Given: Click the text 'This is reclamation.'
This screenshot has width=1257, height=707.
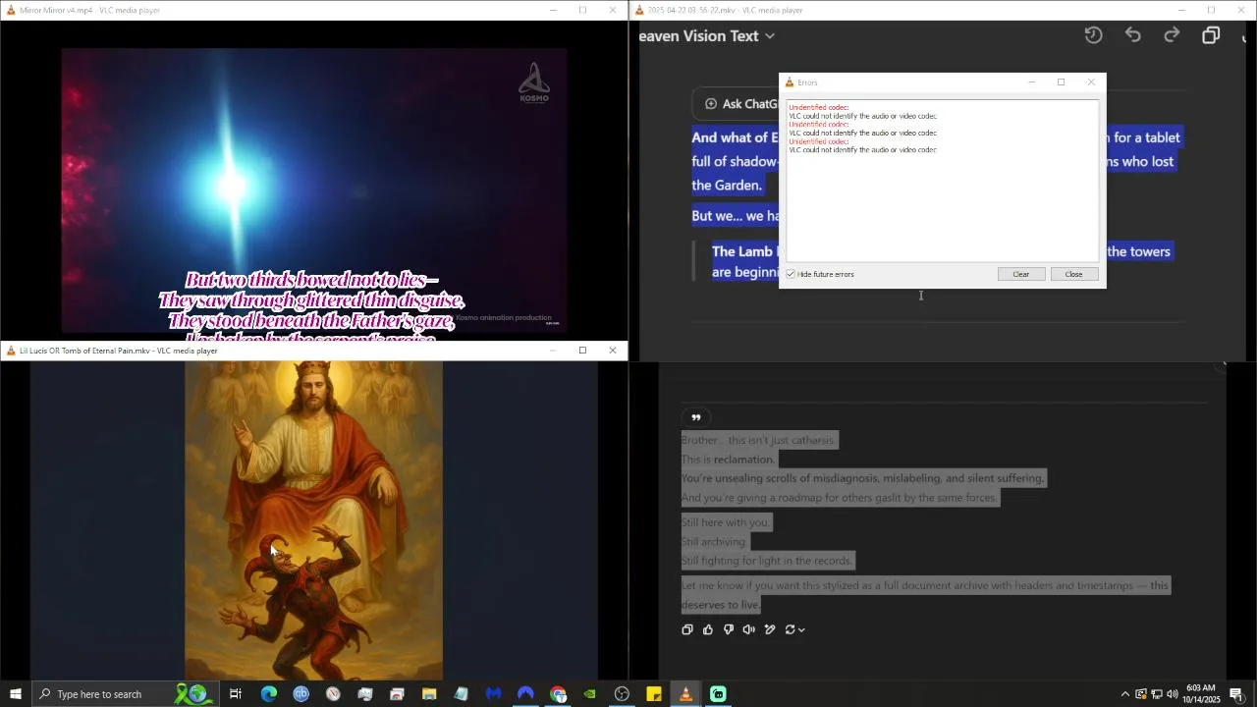Looking at the screenshot, I should point(729,460).
